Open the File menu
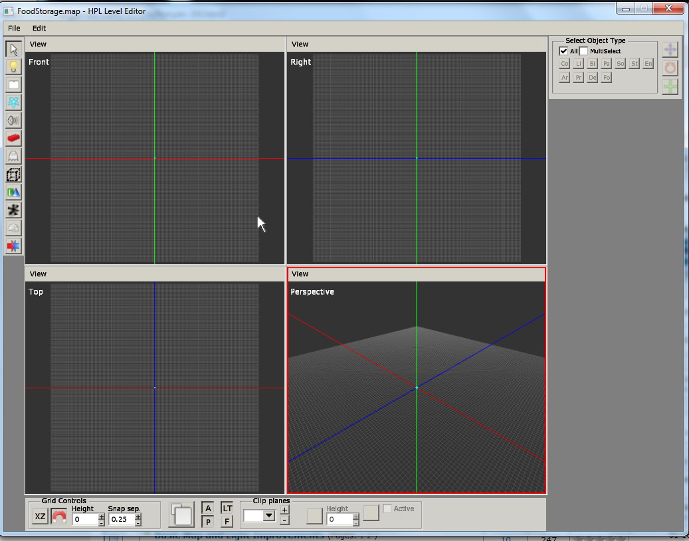The width and height of the screenshot is (689, 541). pyautogui.click(x=14, y=29)
